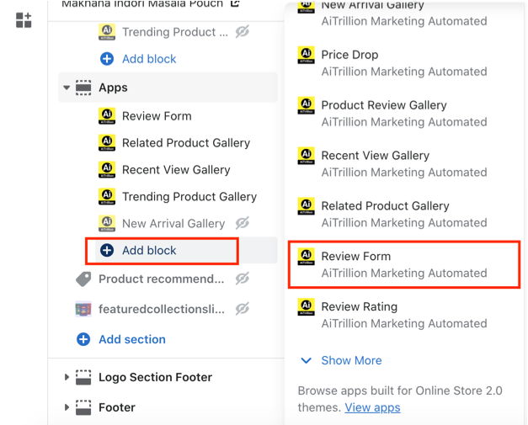Image resolution: width=528 pixels, height=425 pixels.
Task: Click AiTrillion icon beside Review Form in sidebar
Action: coord(107,116)
